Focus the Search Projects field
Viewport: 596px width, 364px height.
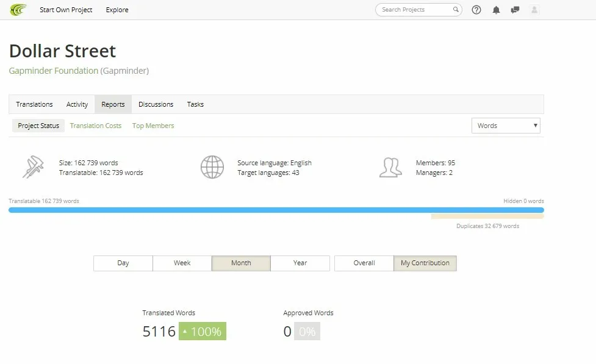(418, 10)
